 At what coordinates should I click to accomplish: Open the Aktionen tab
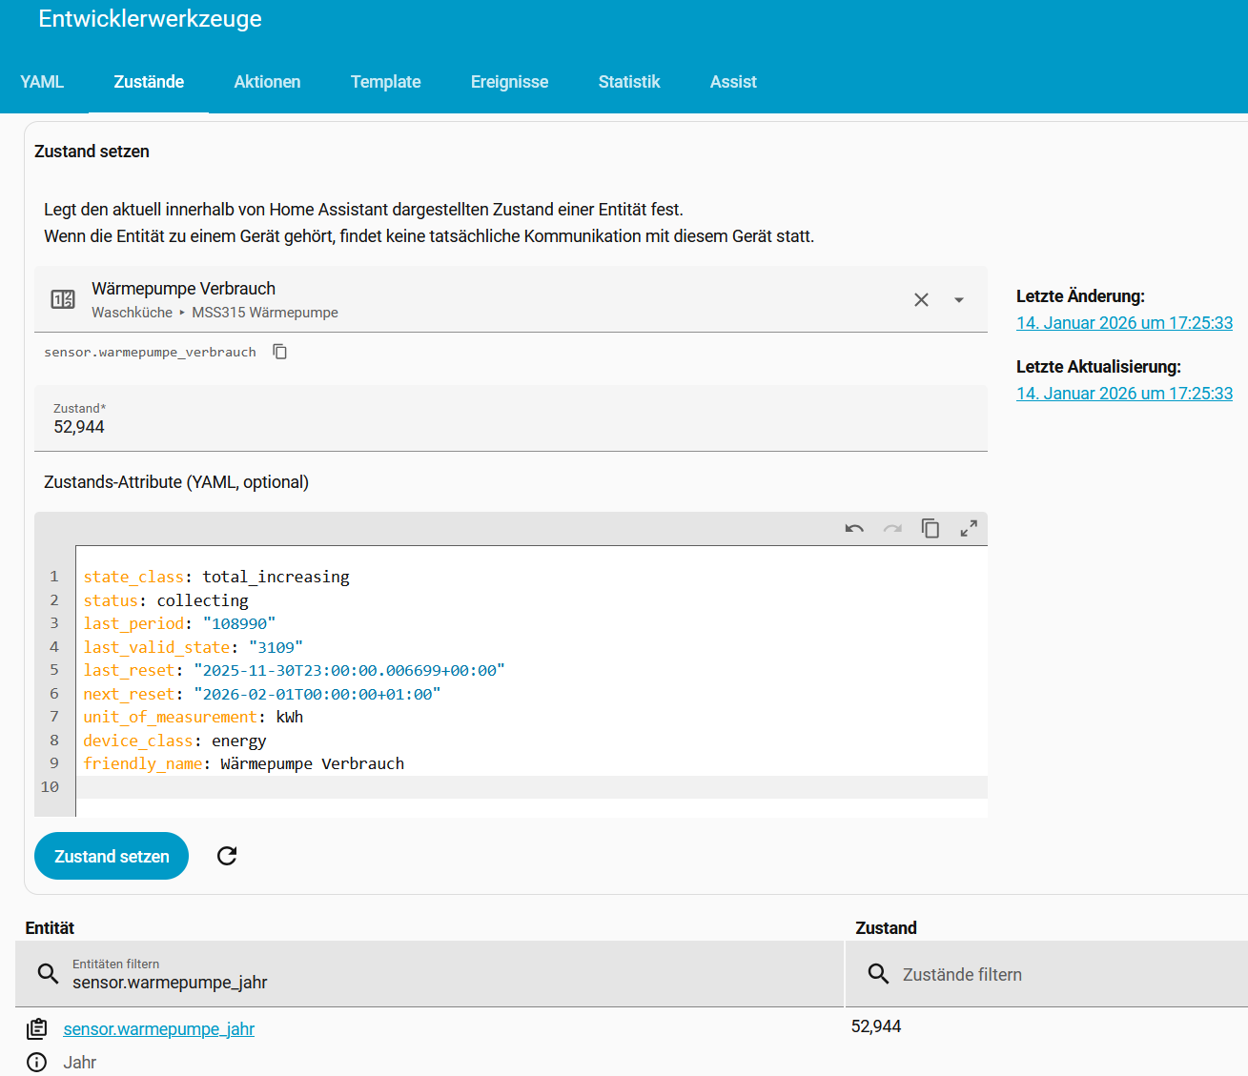[267, 82]
